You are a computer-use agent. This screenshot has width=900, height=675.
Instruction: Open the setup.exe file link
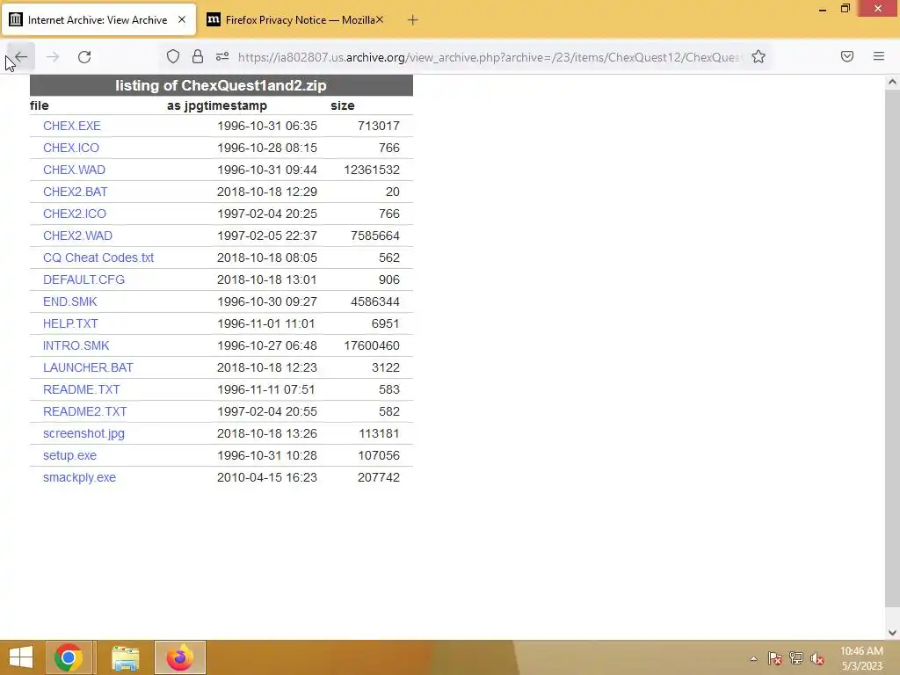tap(69, 455)
